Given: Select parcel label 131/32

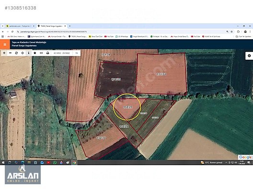Looking at the screenshot, I should point(161,74).
